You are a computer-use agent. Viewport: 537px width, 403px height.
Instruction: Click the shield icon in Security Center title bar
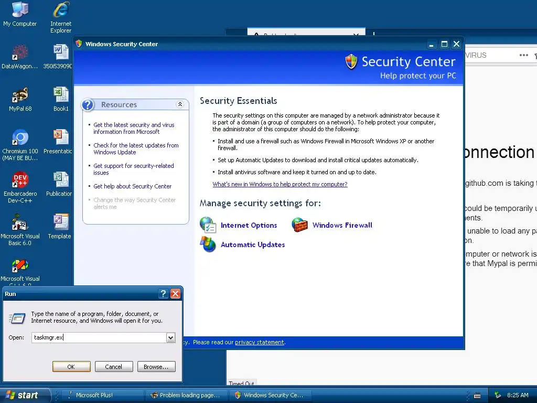coord(79,44)
